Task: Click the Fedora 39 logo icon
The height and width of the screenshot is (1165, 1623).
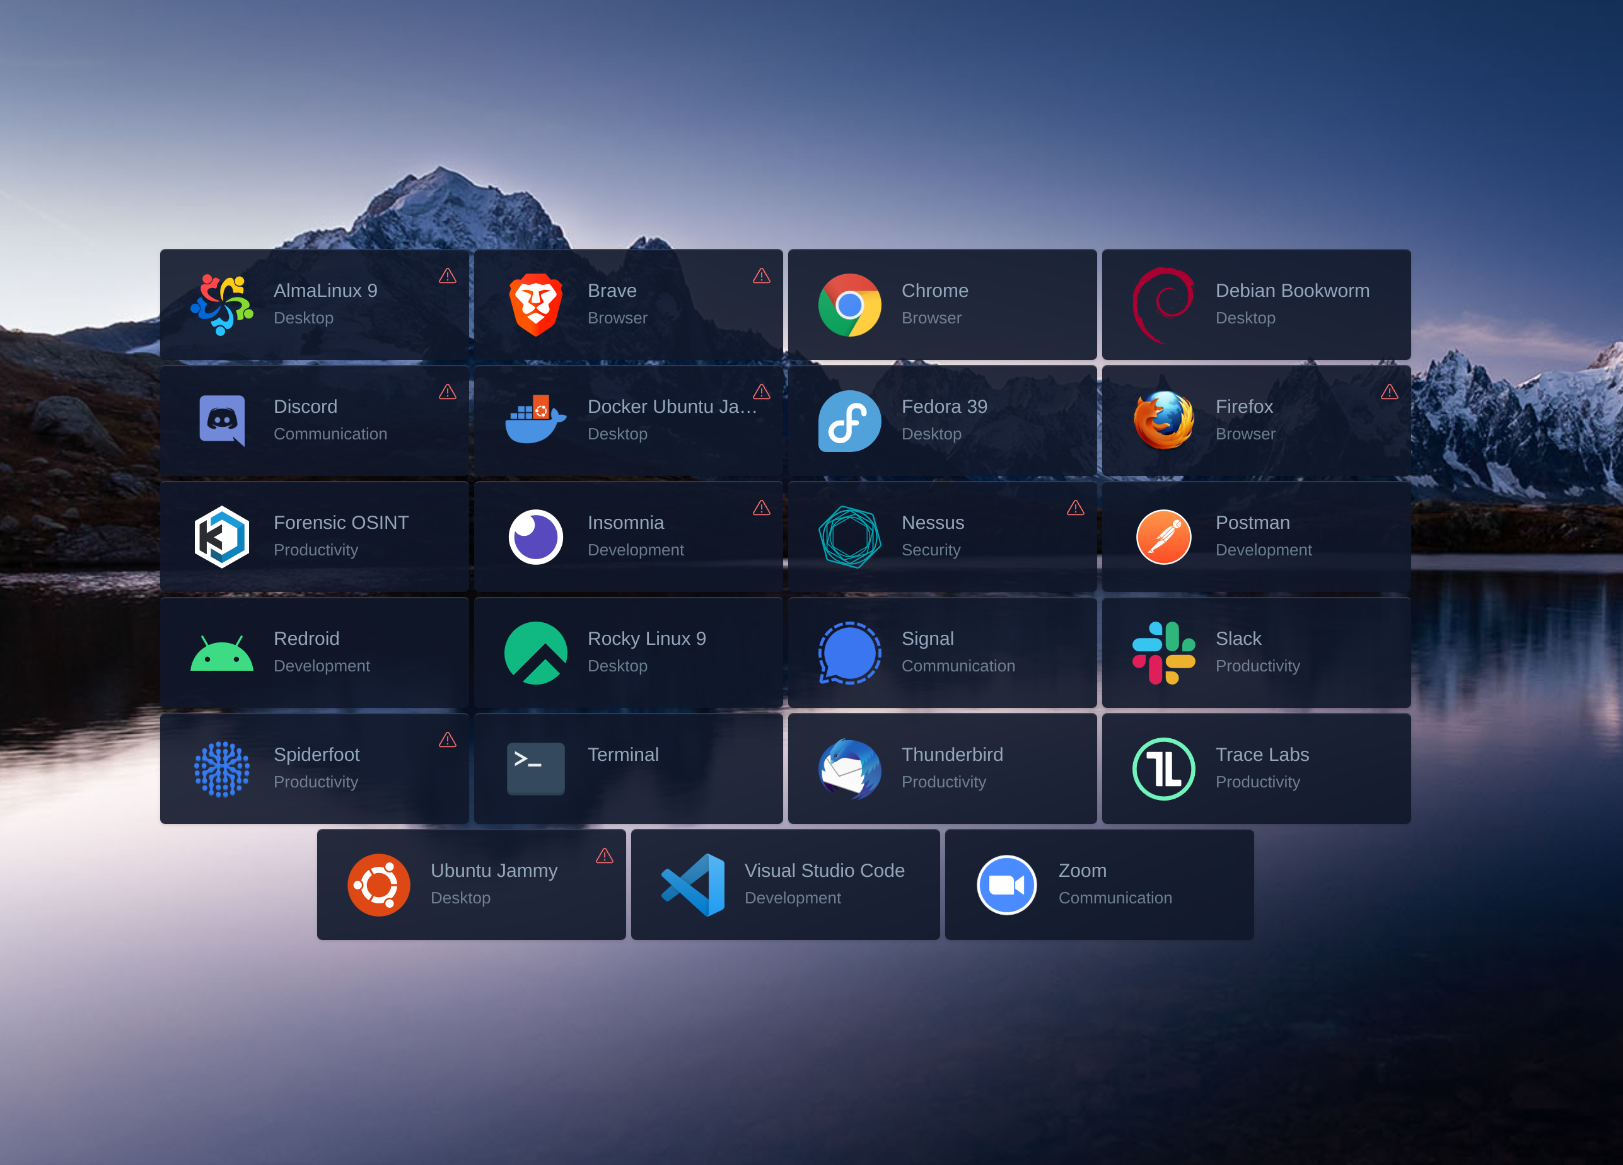Action: [x=849, y=420]
